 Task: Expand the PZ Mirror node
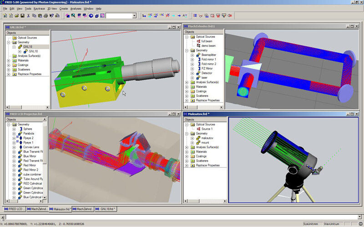pos(192,69)
